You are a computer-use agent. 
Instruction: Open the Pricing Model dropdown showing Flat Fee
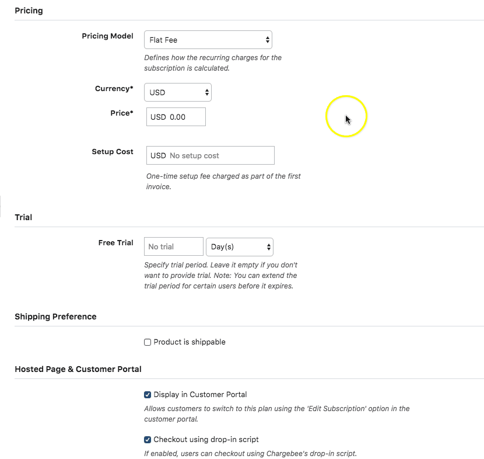tap(208, 40)
